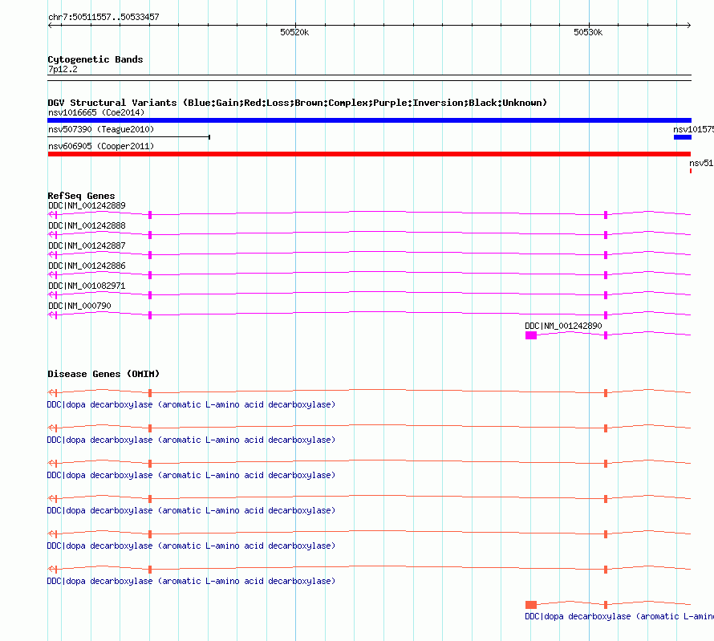This screenshot has width=714, height=641.
Task: Click the truncated OMIM DDC link at bottom right
Action: click(619, 616)
